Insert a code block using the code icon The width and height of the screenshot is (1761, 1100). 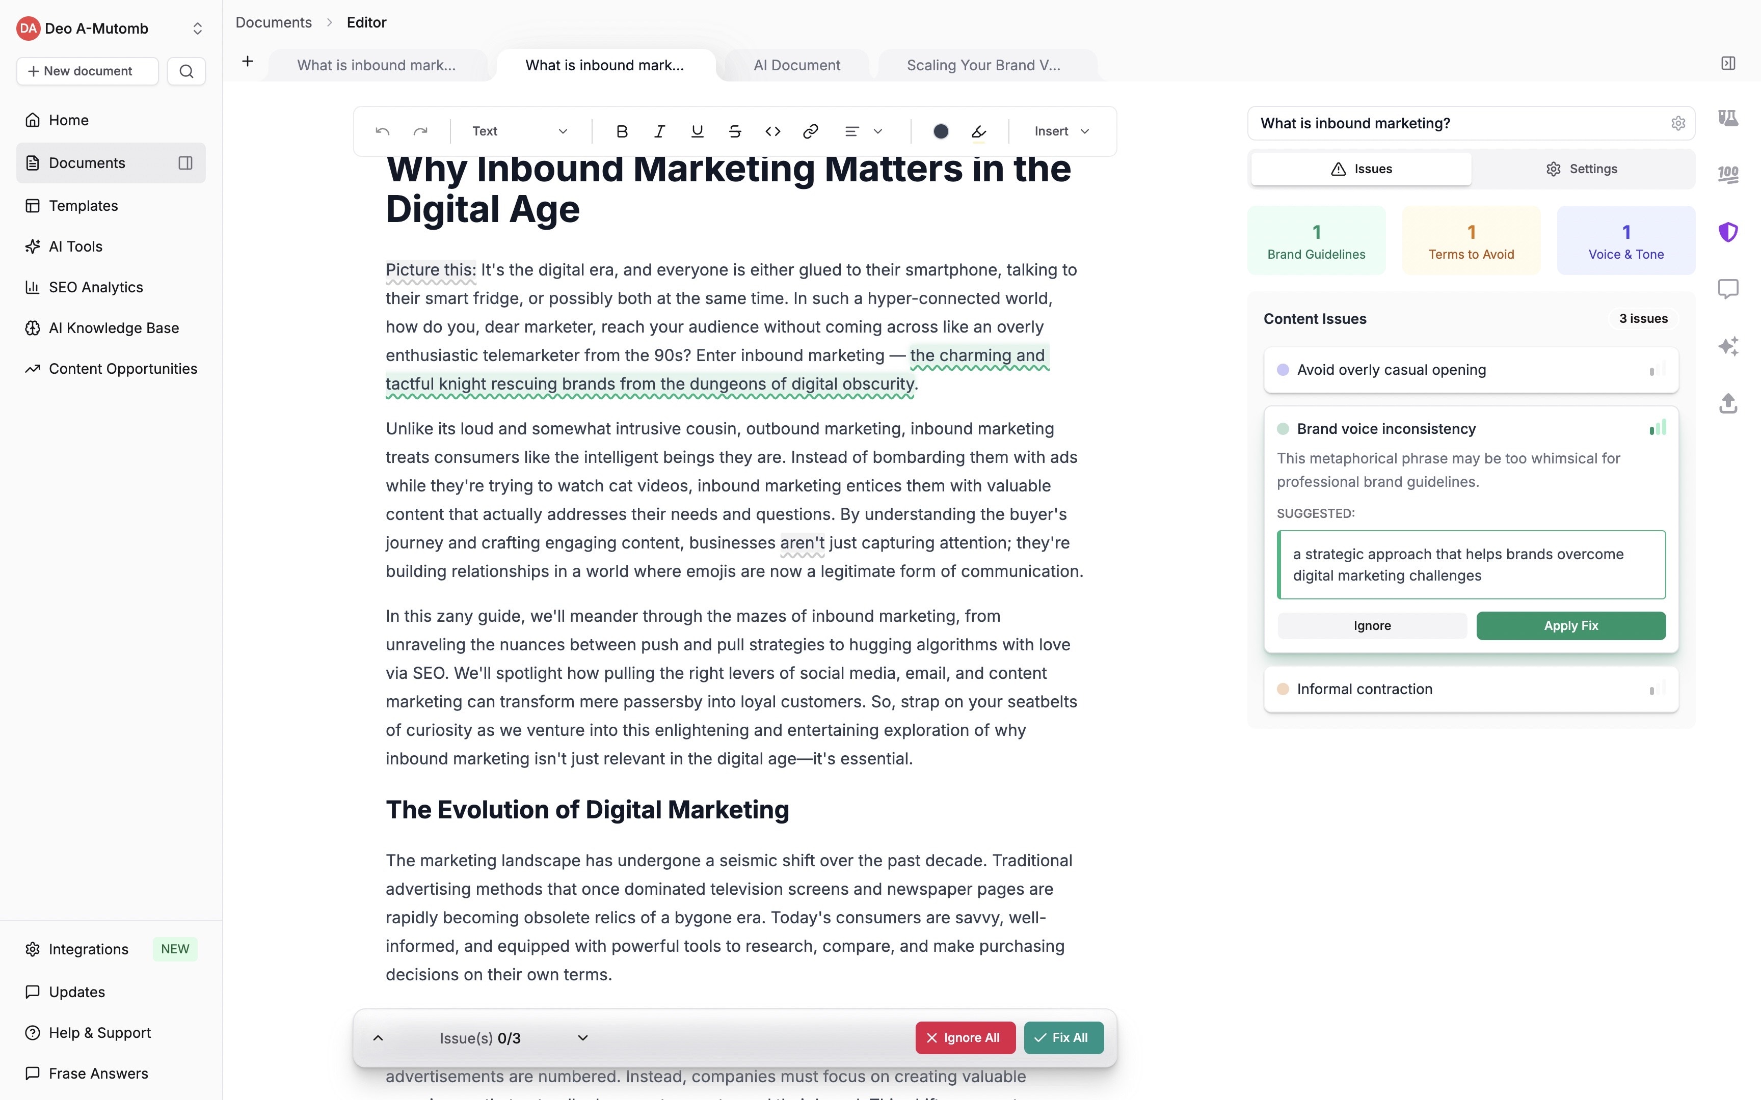pyautogui.click(x=773, y=131)
